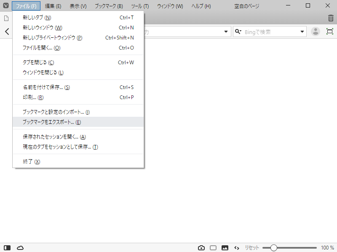Open the closed tabs trash icon
The width and height of the screenshot is (337, 252).
(331, 18)
